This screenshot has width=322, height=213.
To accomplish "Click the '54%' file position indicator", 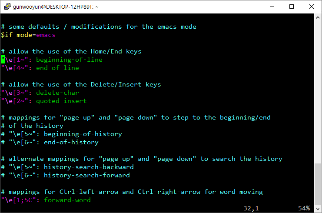I will point(304,208).
